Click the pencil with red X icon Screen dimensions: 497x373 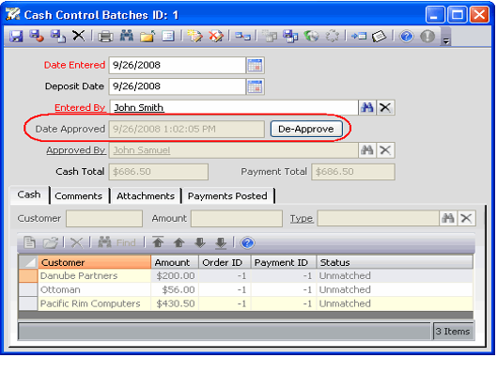216,36
